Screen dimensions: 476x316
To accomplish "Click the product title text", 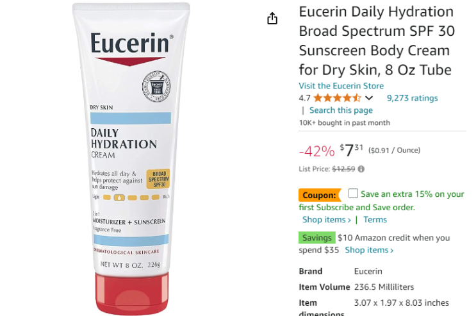I will (377, 41).
